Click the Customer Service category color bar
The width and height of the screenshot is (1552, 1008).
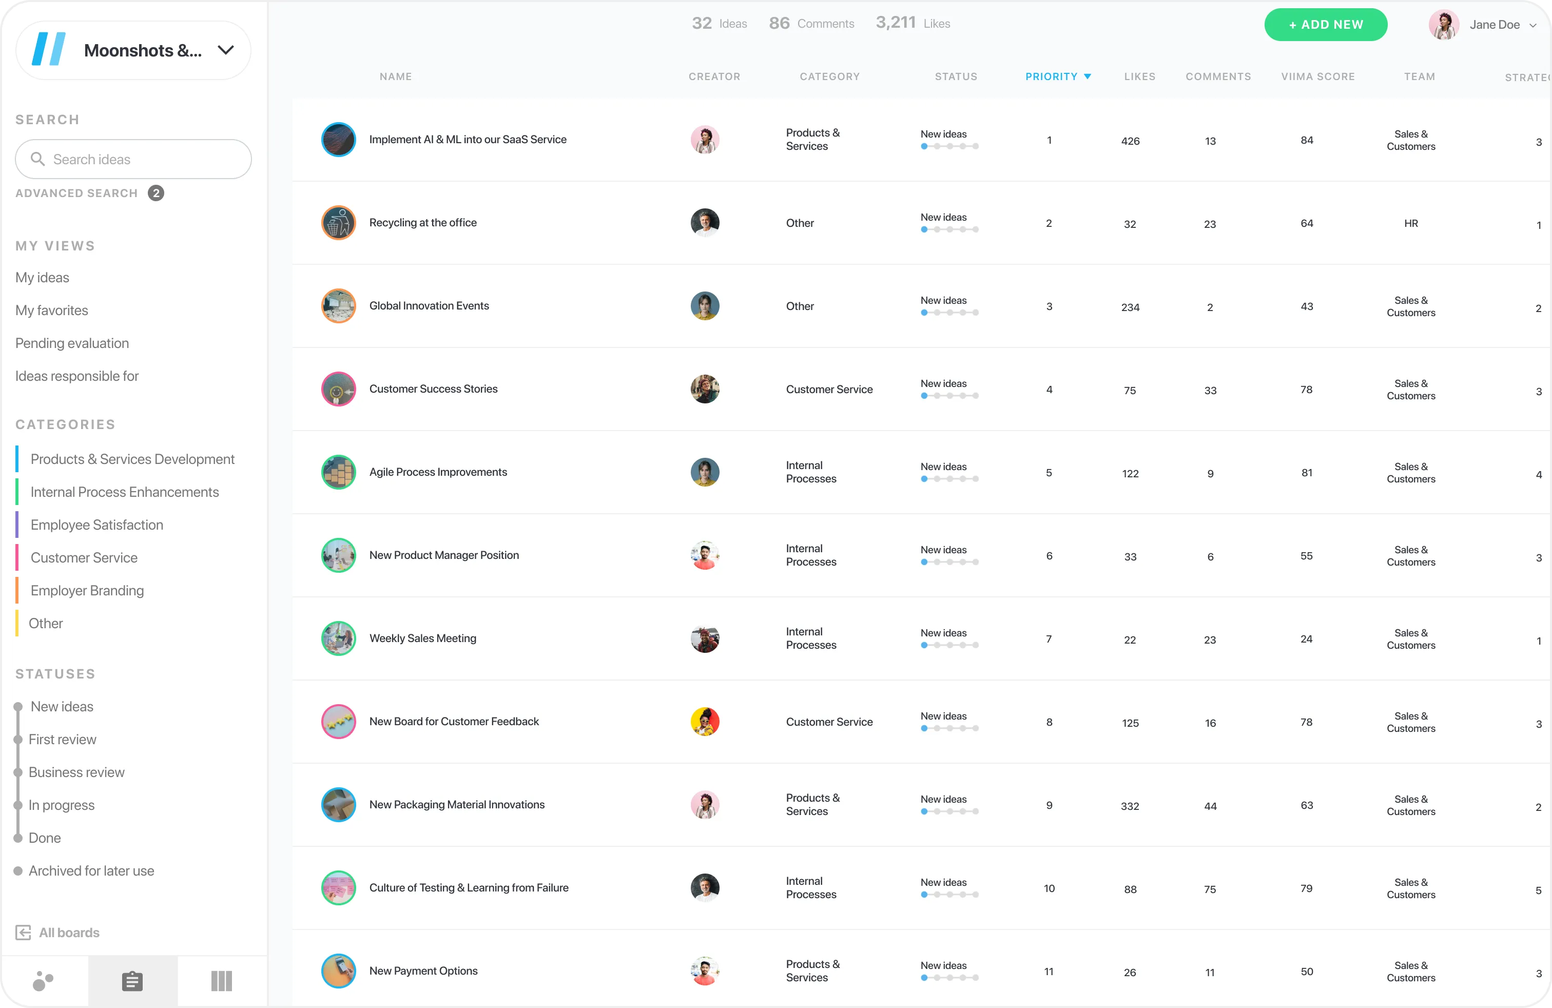(17, 557)
